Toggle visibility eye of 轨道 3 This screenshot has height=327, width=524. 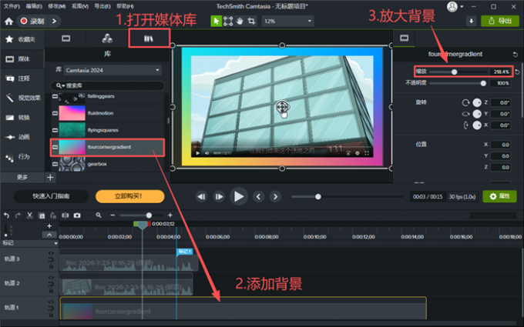51,253
